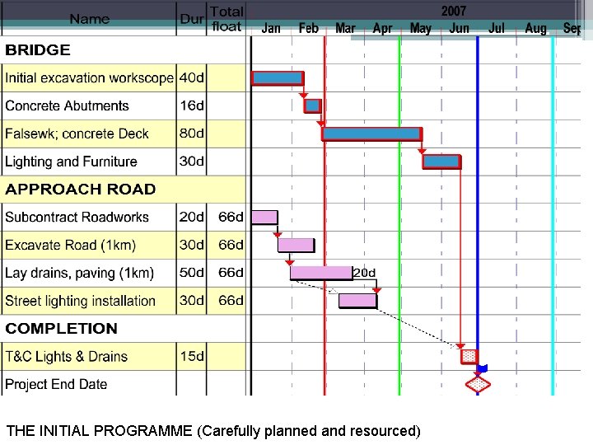Viewport: 593px width, 445px height.
Task: Select the Falsewk; concrete Deck Gantt bar
Action: point(371,134)
